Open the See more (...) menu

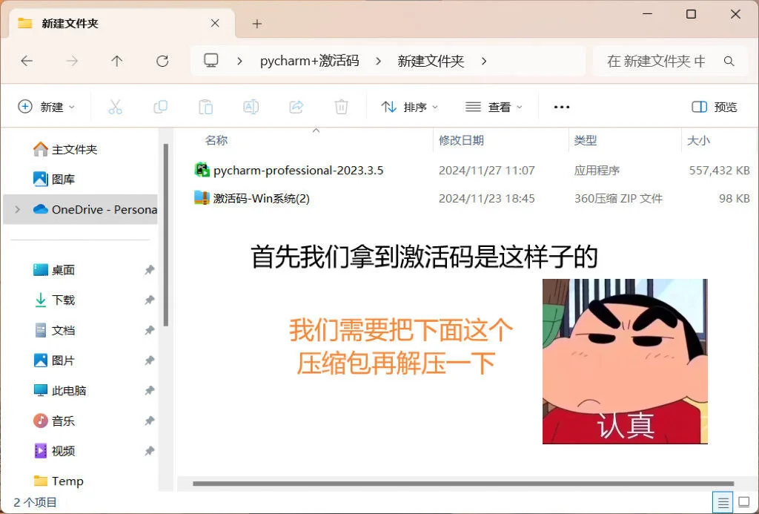[561, 107]
